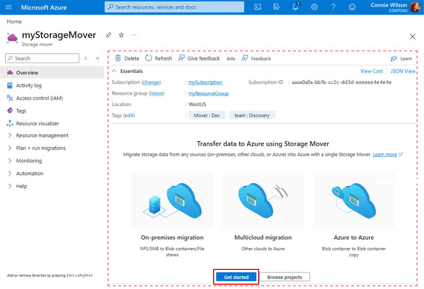The height and width of the screenshot is (289, 424).
Task: Click the Feedback command
Action: [x=256, y=58]
